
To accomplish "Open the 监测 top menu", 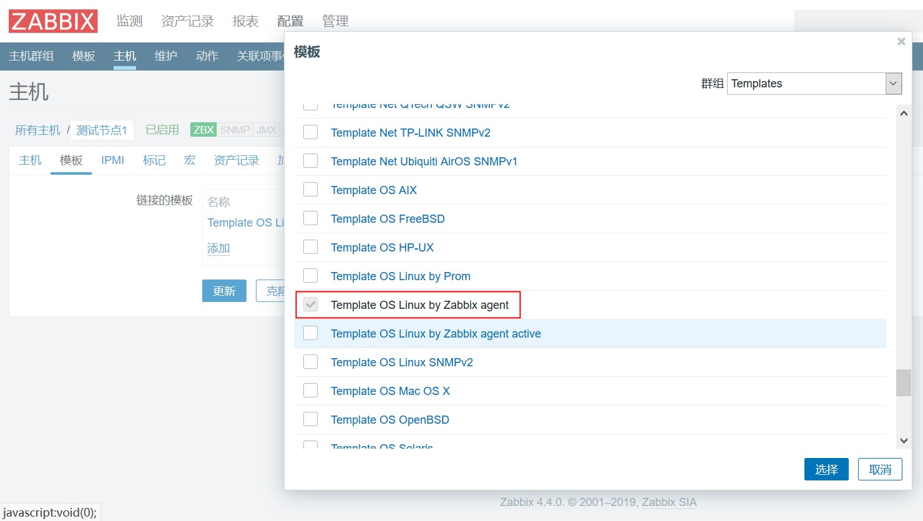I will 129,21.
